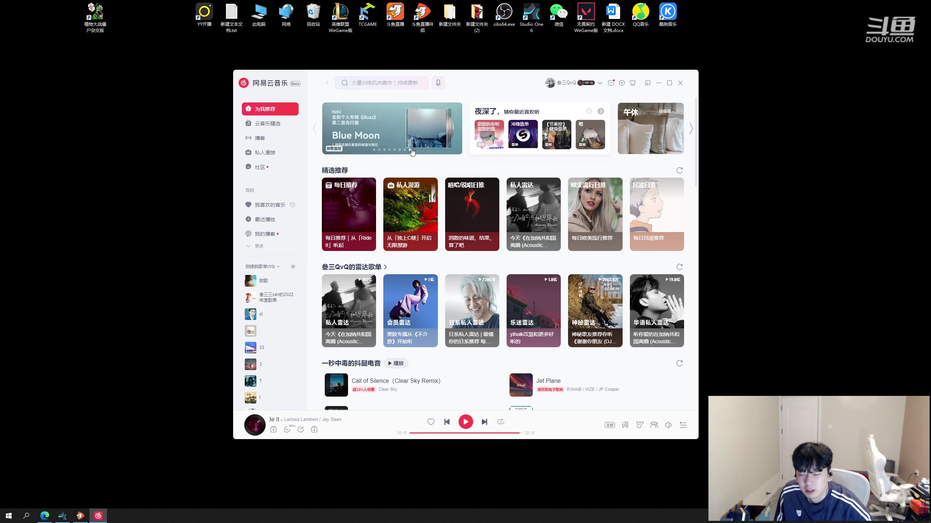Refresh the 一秒中毒的抖腿电音 section
This screenshot has width=931, height=523.
pos(679,363)
